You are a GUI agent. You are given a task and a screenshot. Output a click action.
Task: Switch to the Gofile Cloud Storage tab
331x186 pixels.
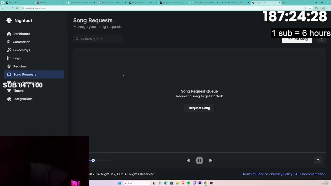coord(204,3)
